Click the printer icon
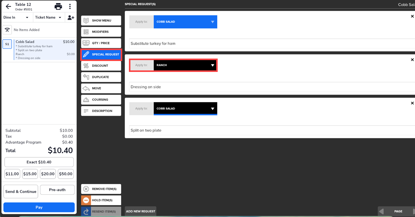The width and height of the screenshot is (415, 217). pos(58,6)
